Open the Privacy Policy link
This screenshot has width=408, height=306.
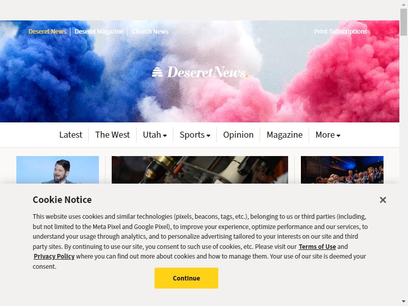[x=54, y=257]
